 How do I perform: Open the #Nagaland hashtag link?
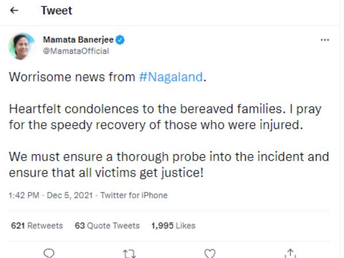click(x=171, y=77)
